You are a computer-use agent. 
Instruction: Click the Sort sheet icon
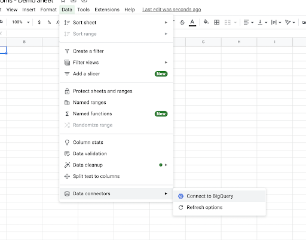coord(67,23)
